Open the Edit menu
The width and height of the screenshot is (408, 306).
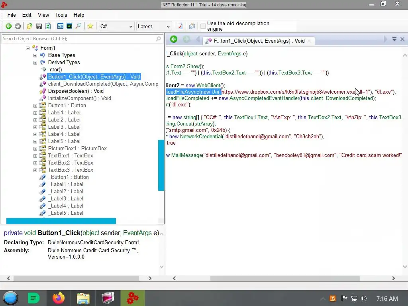pyautogui.click(x=27, y=15)
